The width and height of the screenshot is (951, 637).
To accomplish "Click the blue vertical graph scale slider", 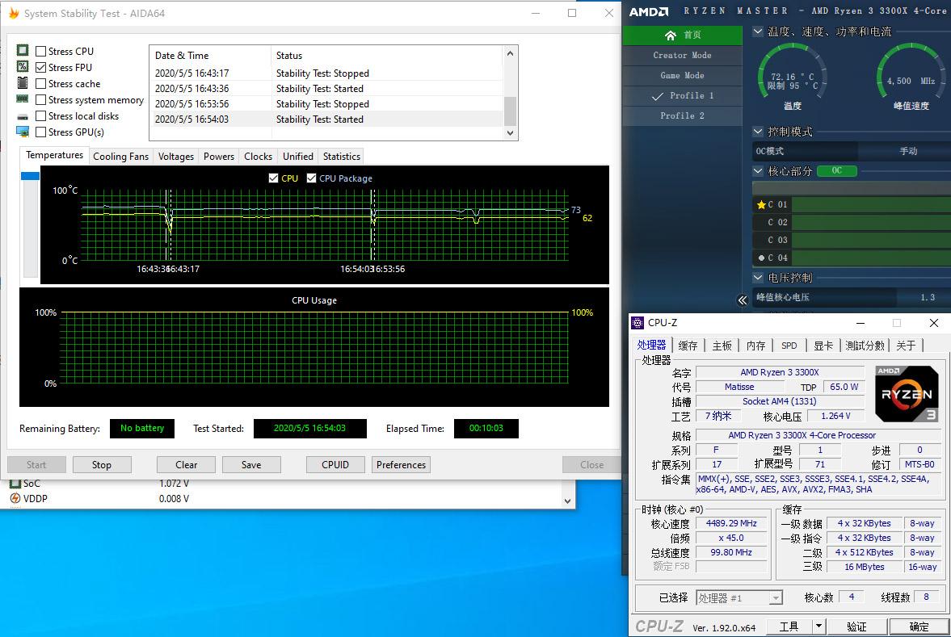I will pos(31,176).
